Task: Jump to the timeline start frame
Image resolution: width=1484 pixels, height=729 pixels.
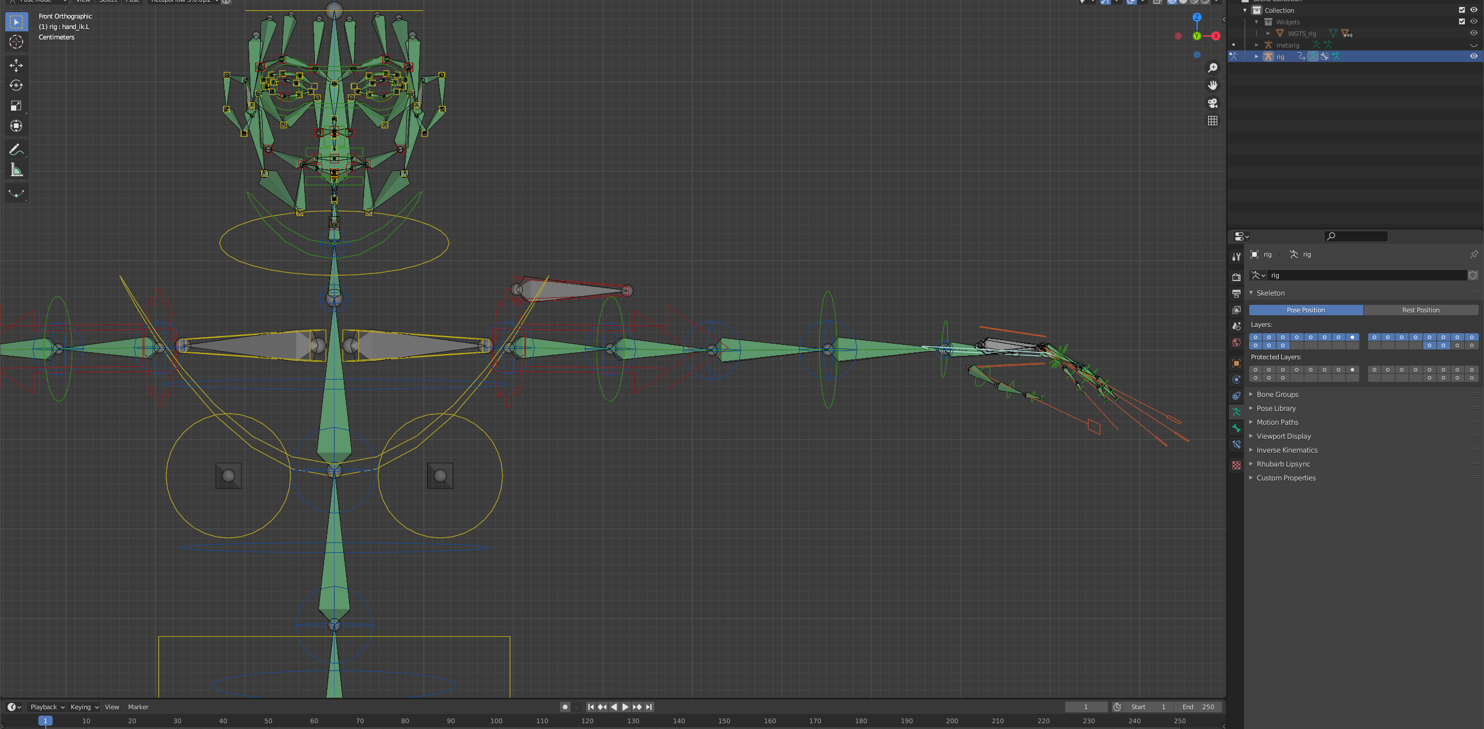Action: 591,707
